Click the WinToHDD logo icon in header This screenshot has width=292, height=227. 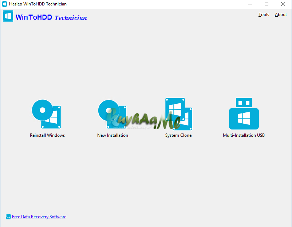click(x=8, y=16)
